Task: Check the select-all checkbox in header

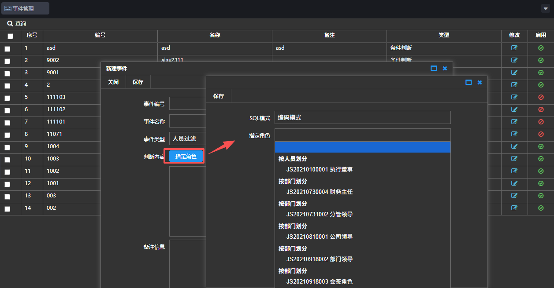Action: click(10, 36)
